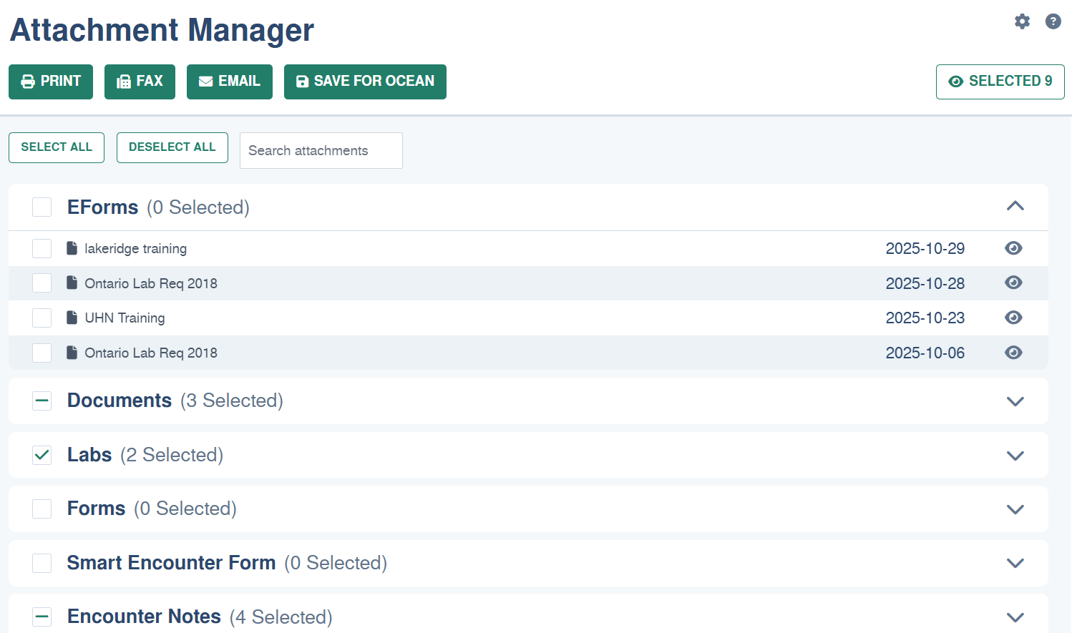Preview lakeridge training with eye icon
The width and height of the screenshot is (1072, 633).
[x=1013, y=248]
